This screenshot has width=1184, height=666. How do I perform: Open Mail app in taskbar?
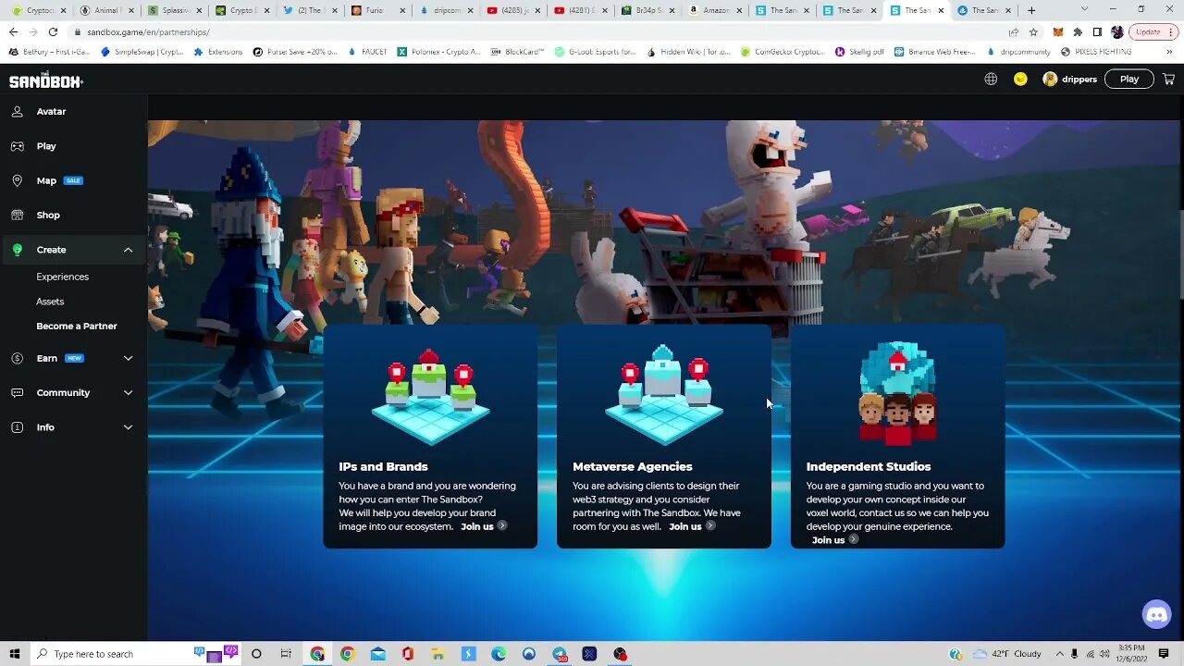click(377, 654)
